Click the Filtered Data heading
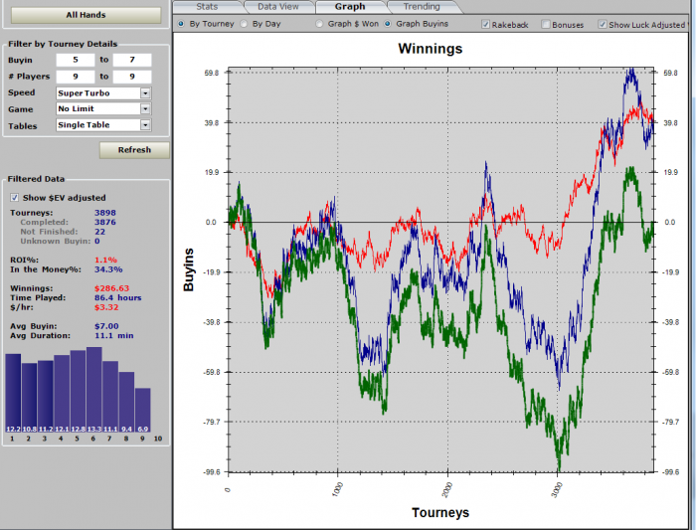This screenshot has height=530, width=696. (x=36, y=179)
